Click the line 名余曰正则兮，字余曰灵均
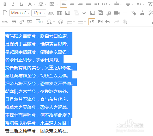Screen dimensions: 153x136 [33, 60]
